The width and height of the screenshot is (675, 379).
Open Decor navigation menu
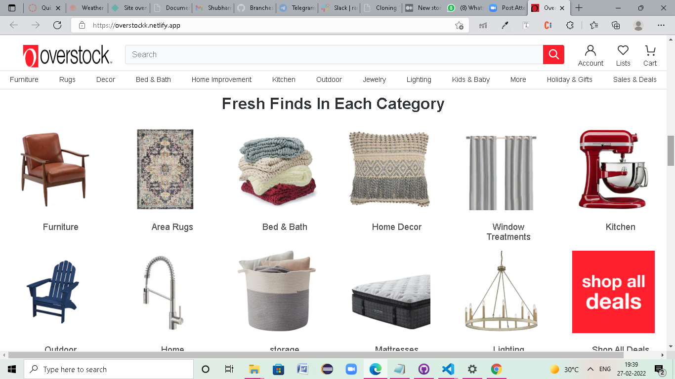click(x=106, y=79)
